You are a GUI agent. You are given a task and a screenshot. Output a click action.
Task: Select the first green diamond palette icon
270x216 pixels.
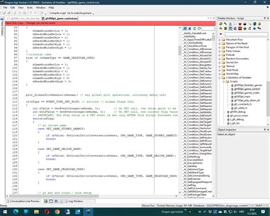[220, 24]
